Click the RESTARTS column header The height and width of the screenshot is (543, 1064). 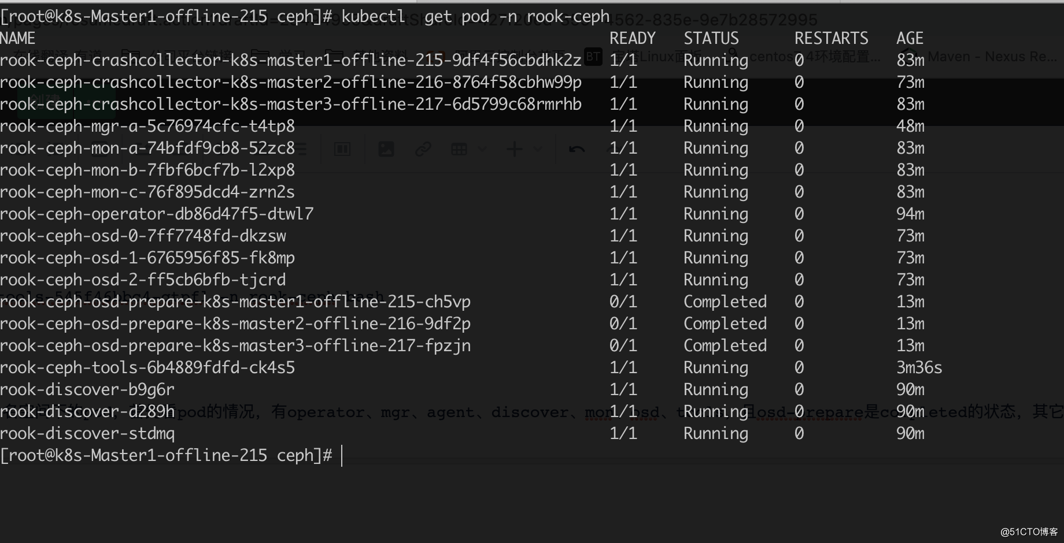coord(831,38)
